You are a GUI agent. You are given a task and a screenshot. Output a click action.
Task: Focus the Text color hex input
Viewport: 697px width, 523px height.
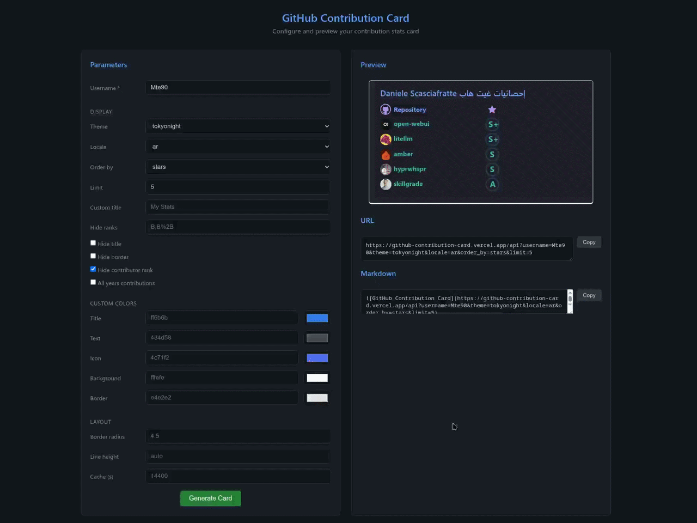pos(222,338)
